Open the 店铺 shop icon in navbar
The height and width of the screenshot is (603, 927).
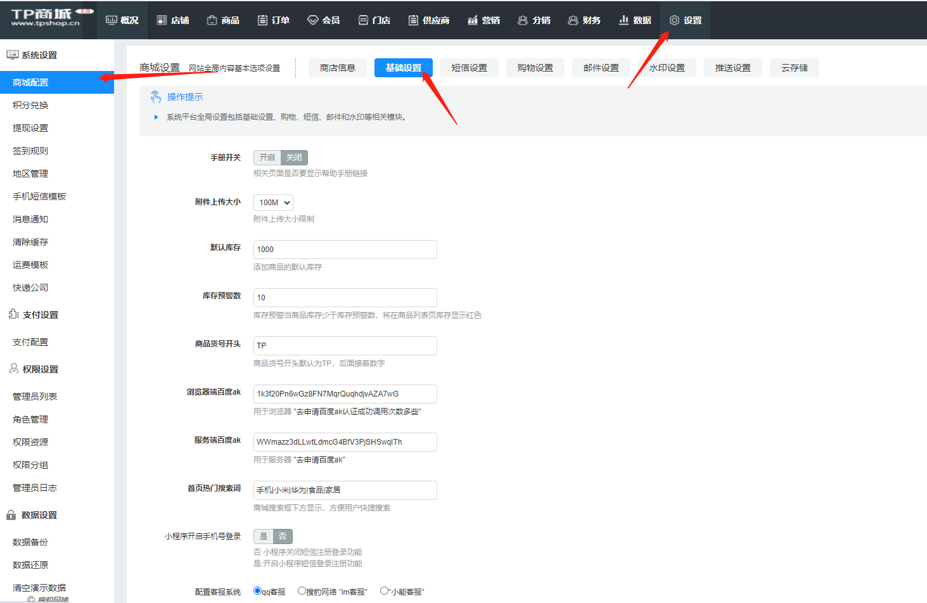click(162, 20)
